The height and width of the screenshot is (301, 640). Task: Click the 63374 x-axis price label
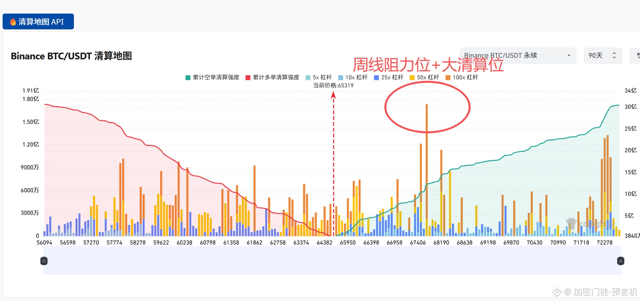pos(301,242)
